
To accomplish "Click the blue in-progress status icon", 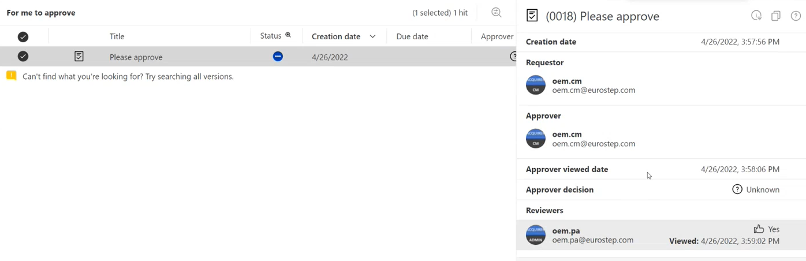I will [x=278, y=57].
